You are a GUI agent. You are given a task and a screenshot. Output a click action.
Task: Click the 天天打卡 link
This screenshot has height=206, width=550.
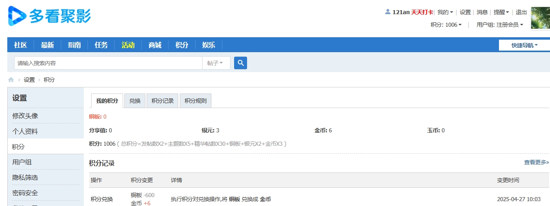coord(422,12)
